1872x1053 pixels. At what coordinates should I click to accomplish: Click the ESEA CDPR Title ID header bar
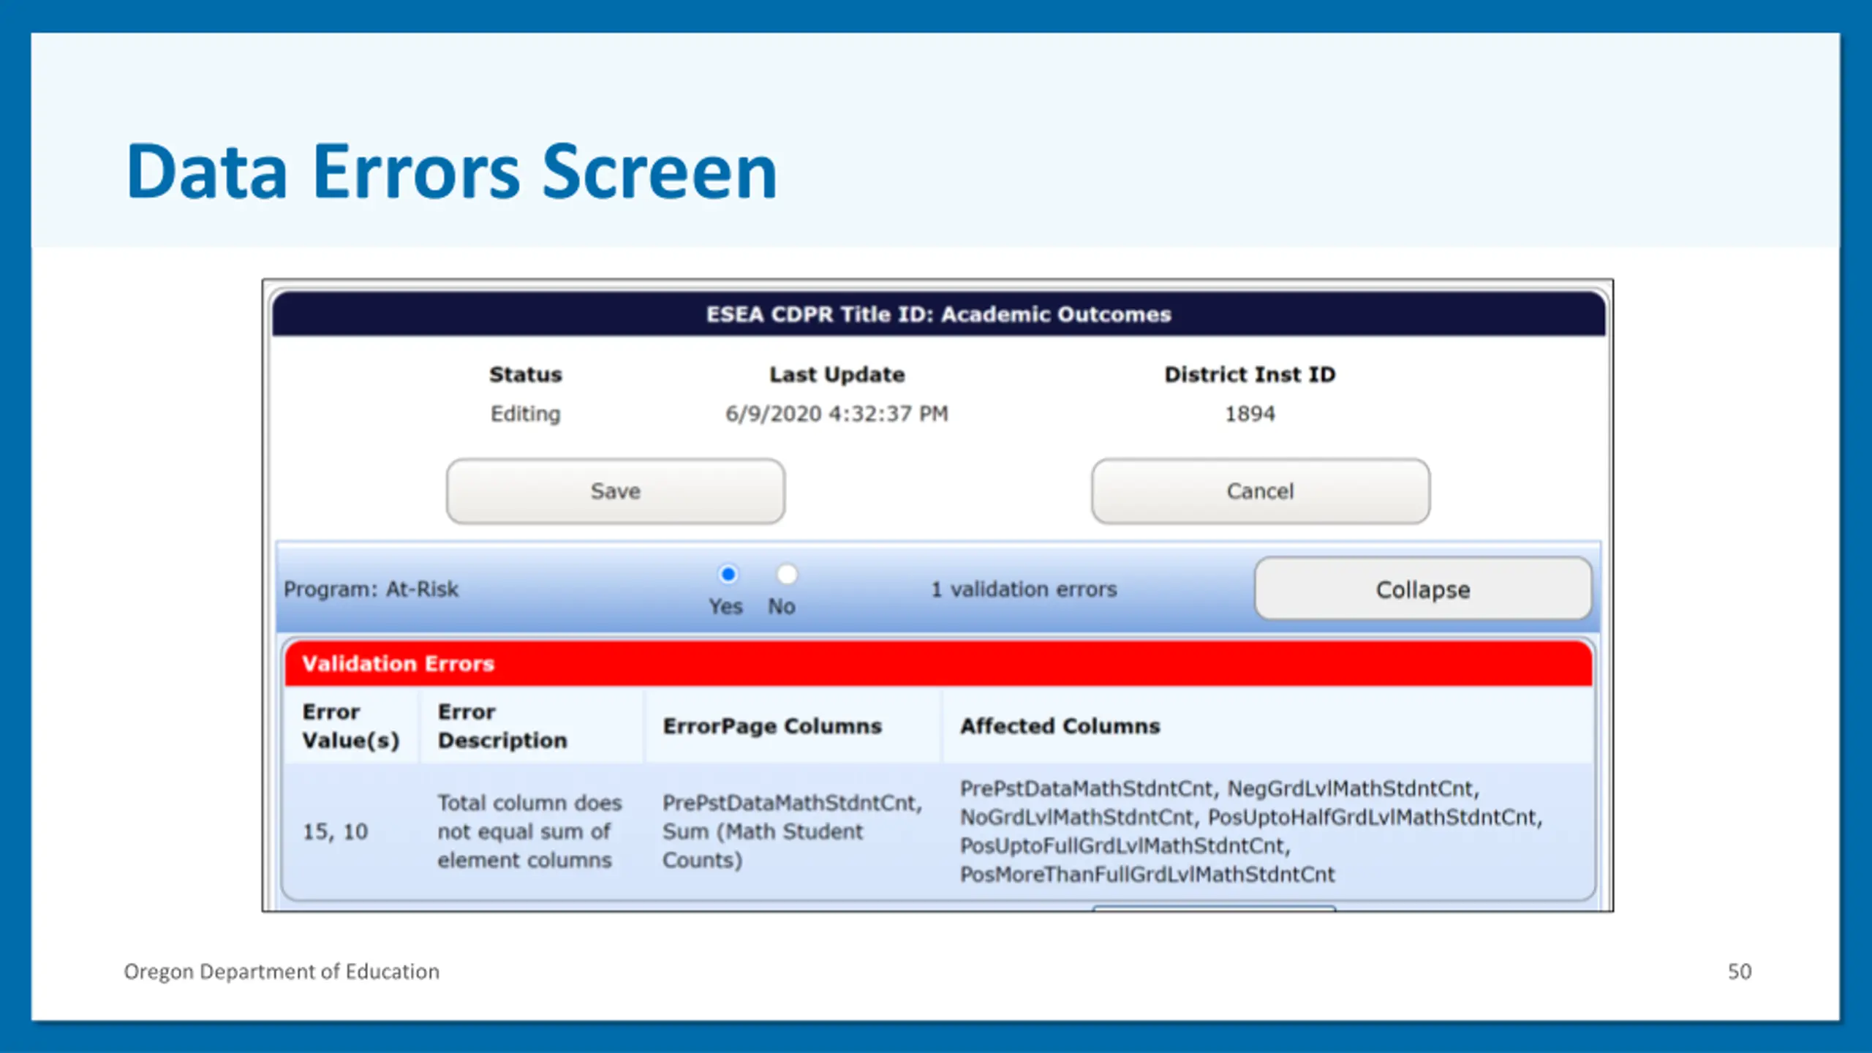click(938, 314)
